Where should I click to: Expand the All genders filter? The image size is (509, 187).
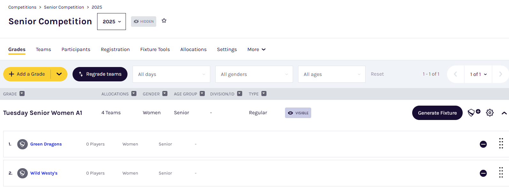pyautogui.click(x=254, y=74)
